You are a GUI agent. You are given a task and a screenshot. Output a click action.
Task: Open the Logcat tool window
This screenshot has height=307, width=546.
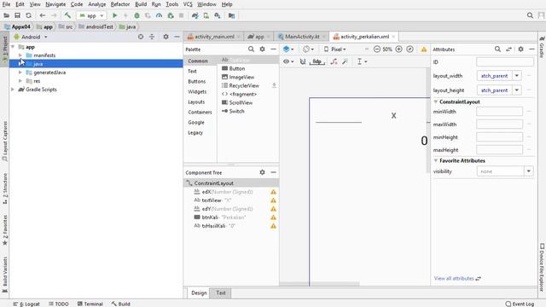[26, 304]
